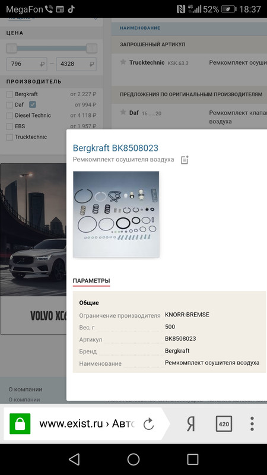This screenshot has height=475, width=267.
Task: Tap the note icon beside product description
Action: pyautogui.click(x=185, y=160)
